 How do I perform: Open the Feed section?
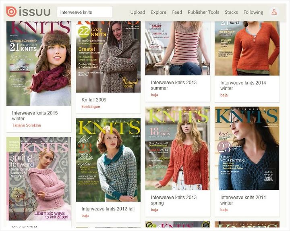[177, 12]
